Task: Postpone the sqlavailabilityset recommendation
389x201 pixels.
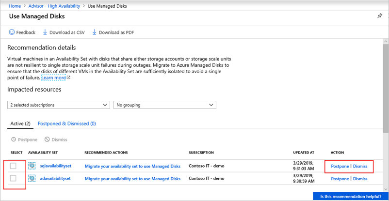Action: [340, 166]
